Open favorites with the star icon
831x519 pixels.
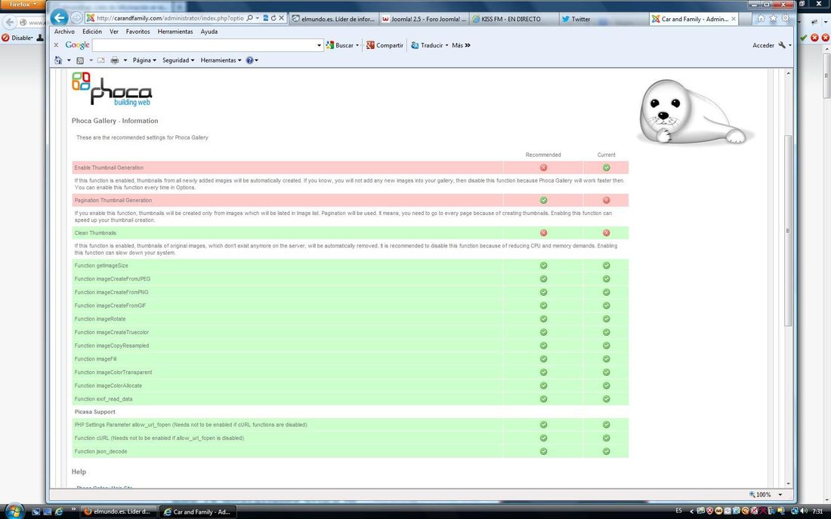coord(774,18)
